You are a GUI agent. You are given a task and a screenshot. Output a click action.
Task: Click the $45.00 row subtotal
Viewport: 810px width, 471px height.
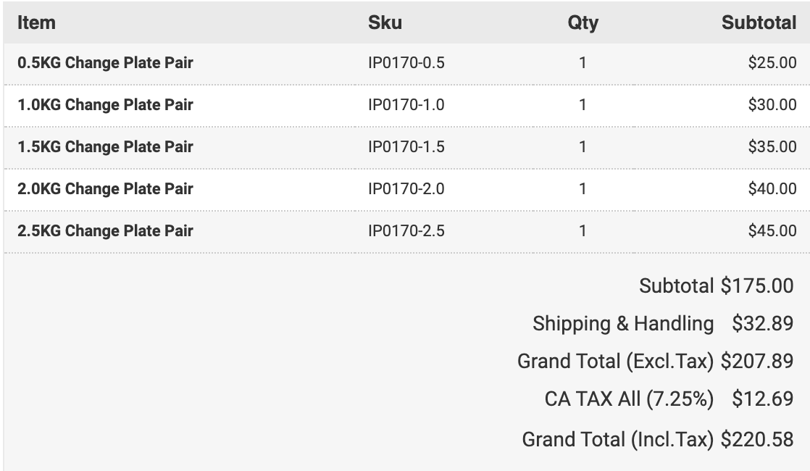coord(772,230)
